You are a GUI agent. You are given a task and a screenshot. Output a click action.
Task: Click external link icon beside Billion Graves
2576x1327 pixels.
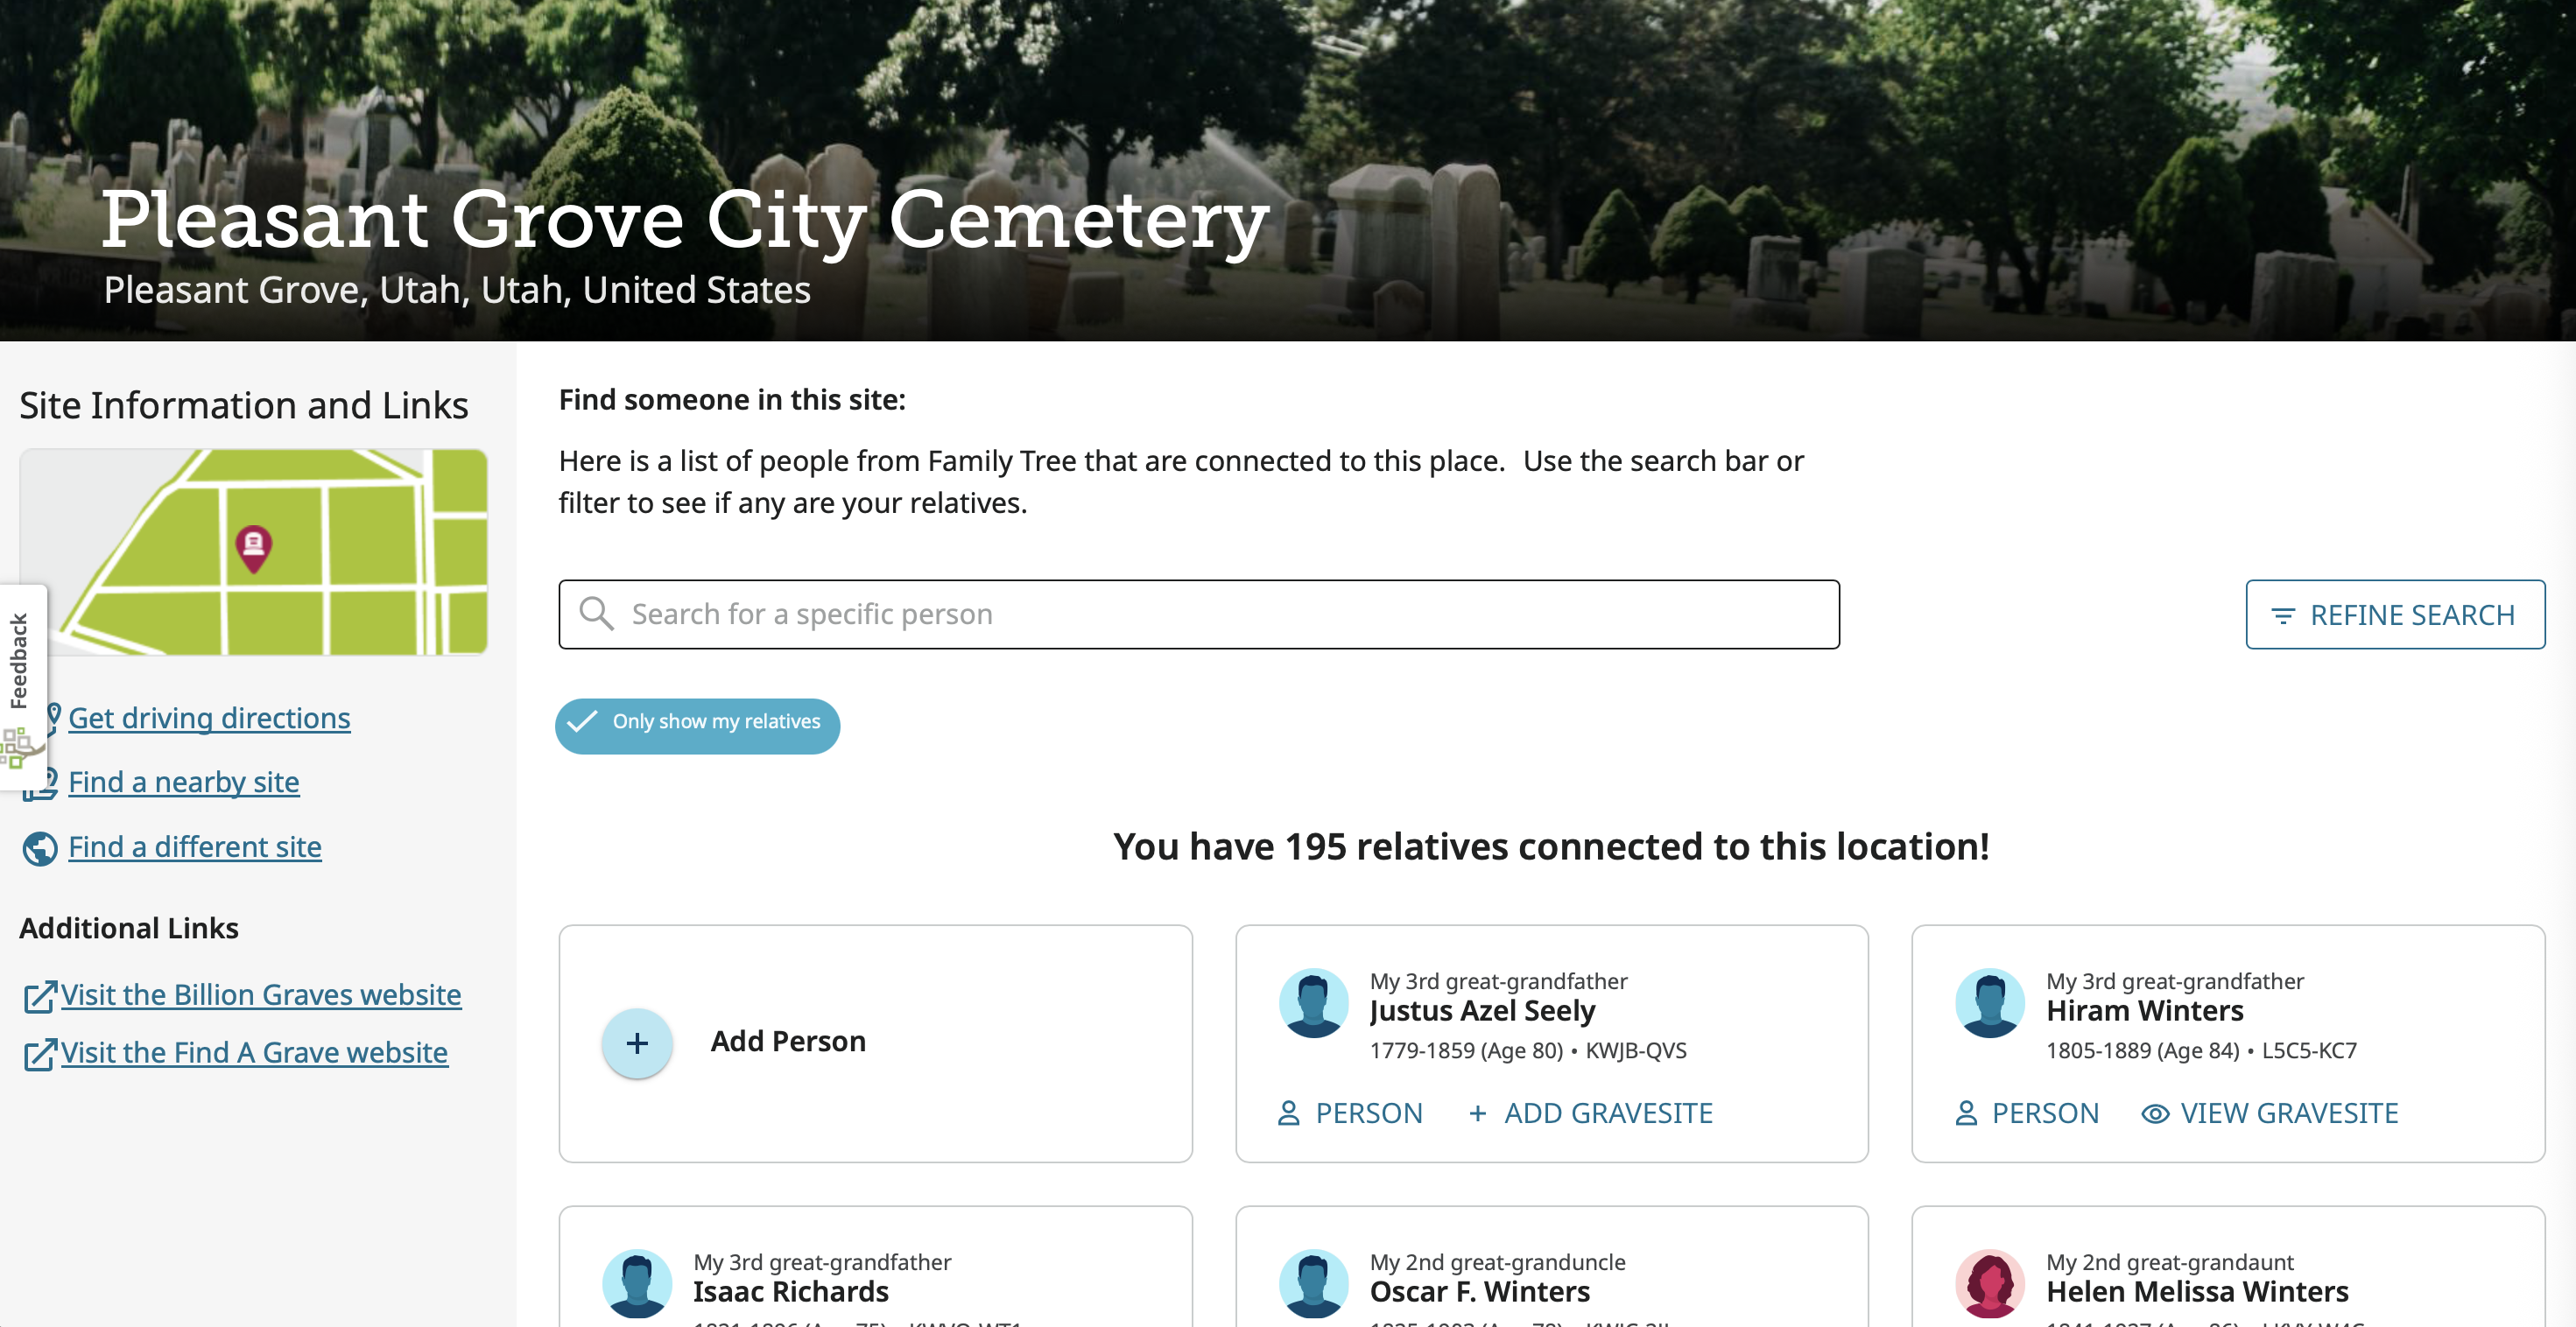40,996
